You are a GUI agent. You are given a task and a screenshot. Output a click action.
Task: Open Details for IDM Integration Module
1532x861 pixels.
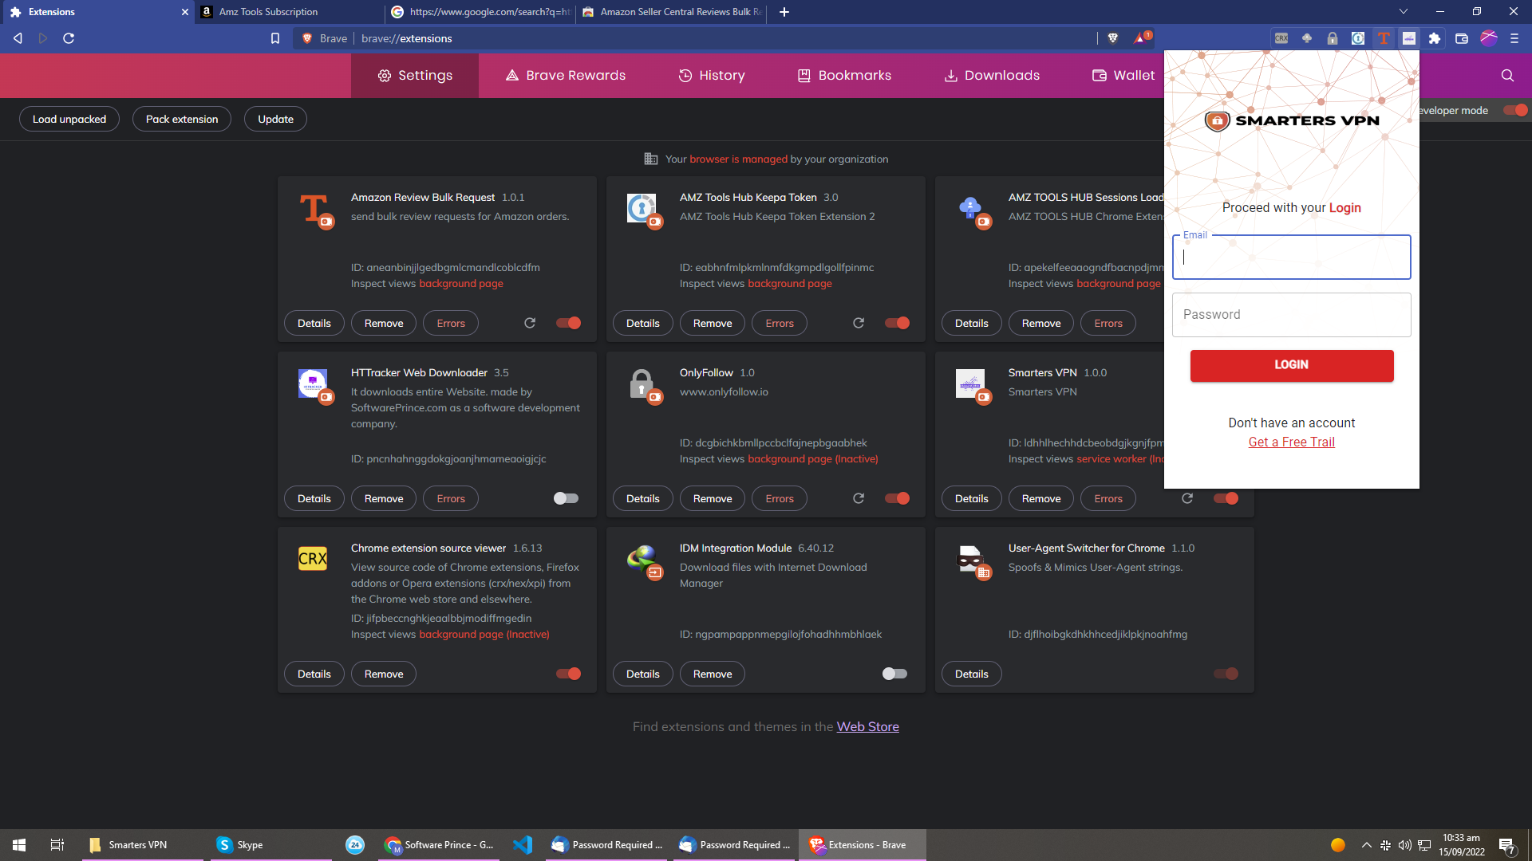[x=643, y=674]
